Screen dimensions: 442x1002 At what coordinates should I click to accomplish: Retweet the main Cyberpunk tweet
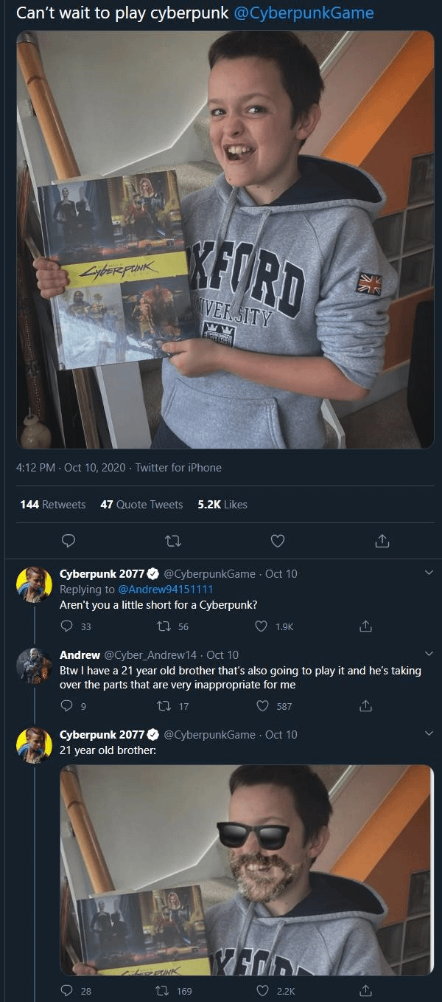(x=172, y=542)
